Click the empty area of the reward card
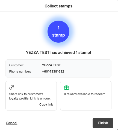This screenshot has width=118, height=130. pos(86,103)
